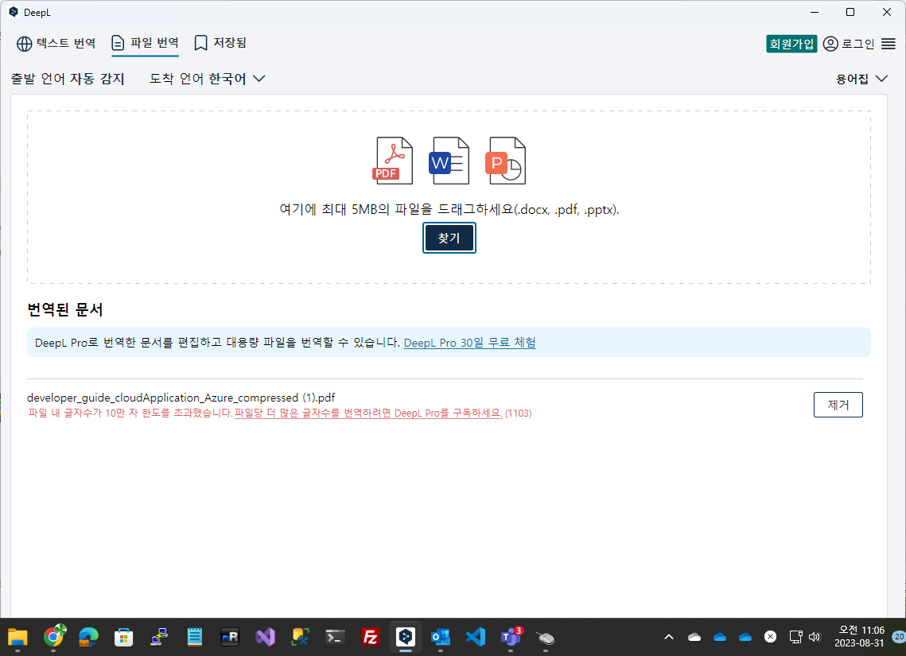This screenshot has width=906, height=656.
Task: Open the mRemote taskbar icon
Action: (x=229, y=637)
